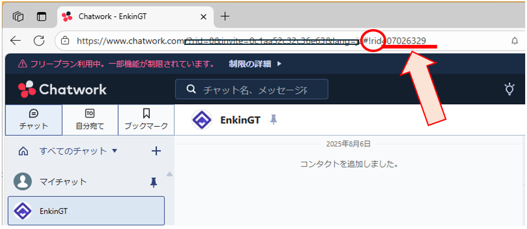
Task: Toggle the vertical tabs icon
Action: click(x=42, y=16)
